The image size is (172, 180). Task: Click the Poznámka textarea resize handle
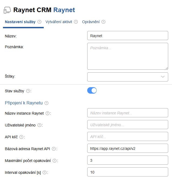point(167,68)
